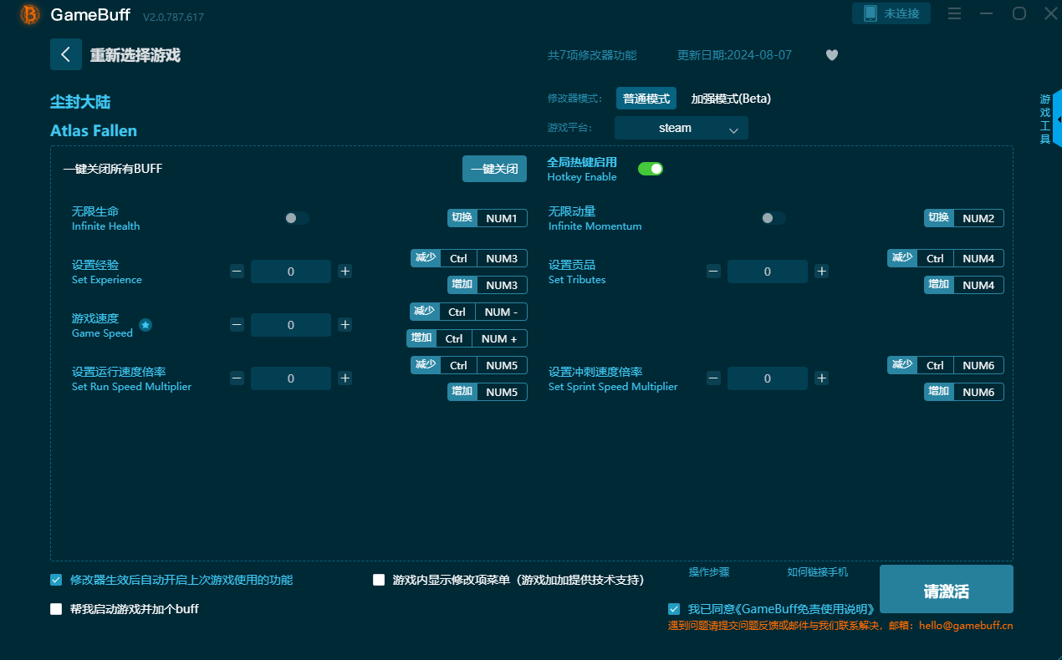Open 如何链接手机 link

(x=818, y=572)
